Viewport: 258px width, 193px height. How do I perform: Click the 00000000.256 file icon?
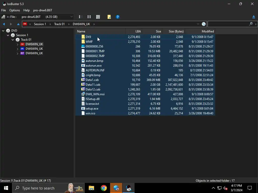click(83, 46)
